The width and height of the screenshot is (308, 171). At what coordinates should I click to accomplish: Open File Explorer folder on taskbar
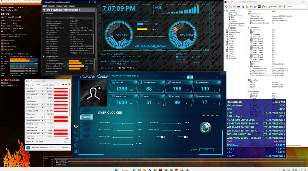click(x=145, y=169)
